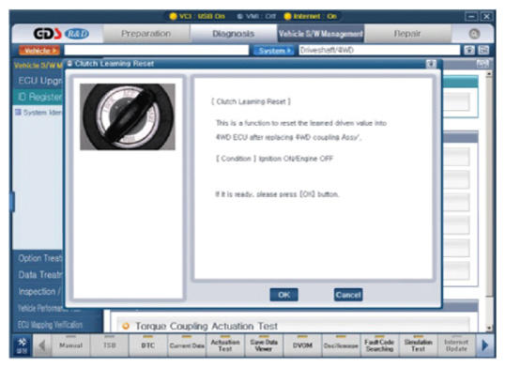
Task: Open Oscilloscope from bottom toolbar
Action: pyautogui.click(x=341, y=345)
